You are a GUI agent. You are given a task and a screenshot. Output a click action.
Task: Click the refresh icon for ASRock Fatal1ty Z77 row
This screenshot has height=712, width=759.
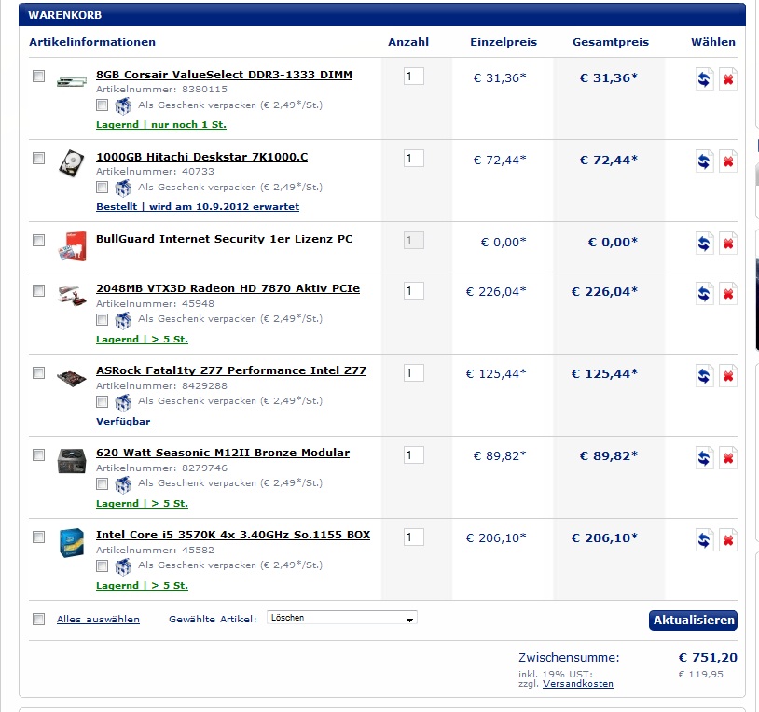704,376
